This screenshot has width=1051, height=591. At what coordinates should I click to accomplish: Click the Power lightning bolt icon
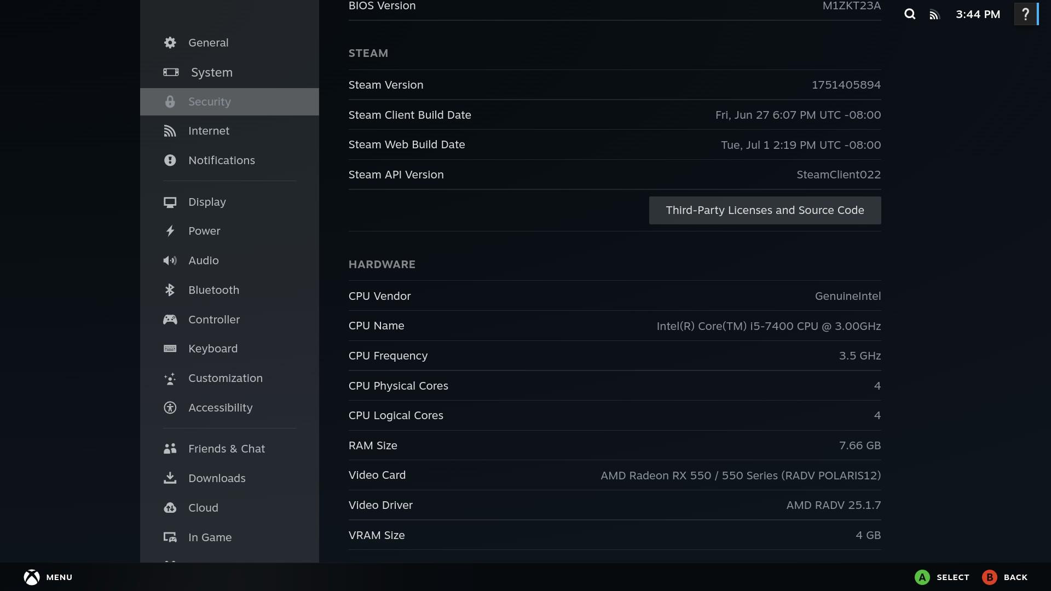pyautogui.click(x=170, y=231)
